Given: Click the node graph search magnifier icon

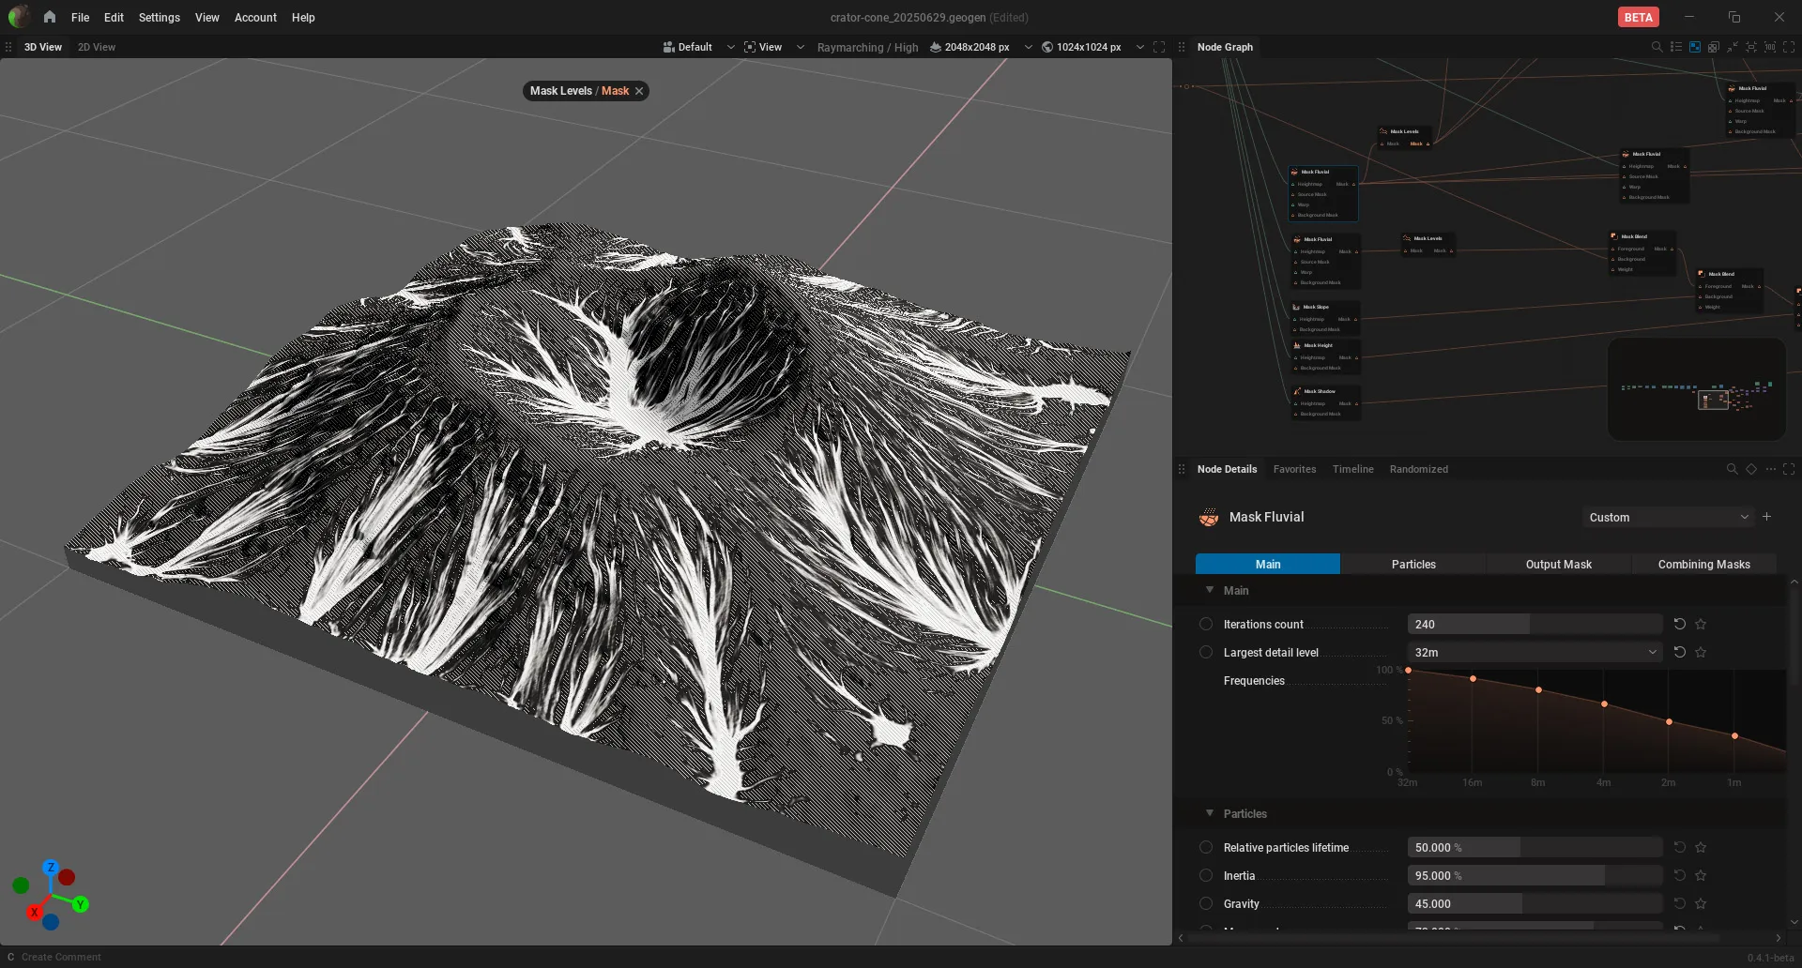Looking at the screenshot, I should [1657, 47].
